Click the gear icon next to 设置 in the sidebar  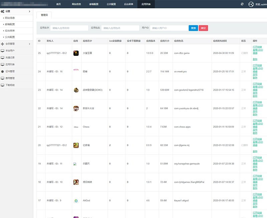click(x=3, y=11)
